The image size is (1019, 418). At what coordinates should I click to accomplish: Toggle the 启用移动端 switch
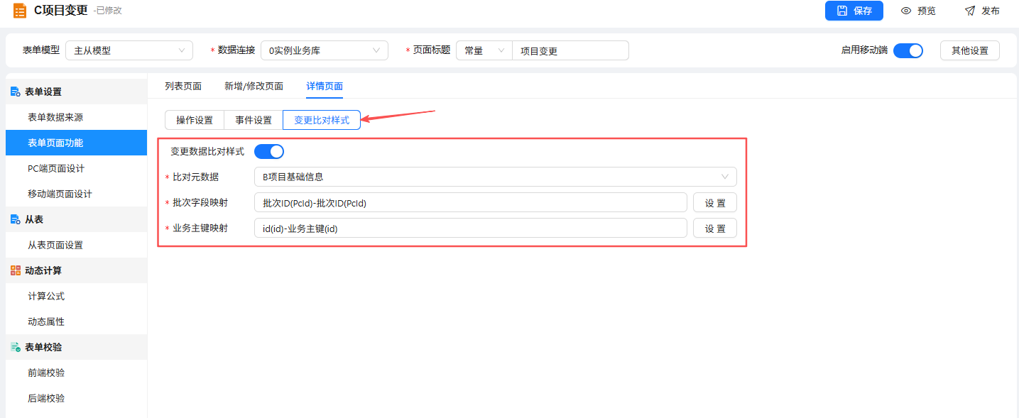tap(908, 50)
